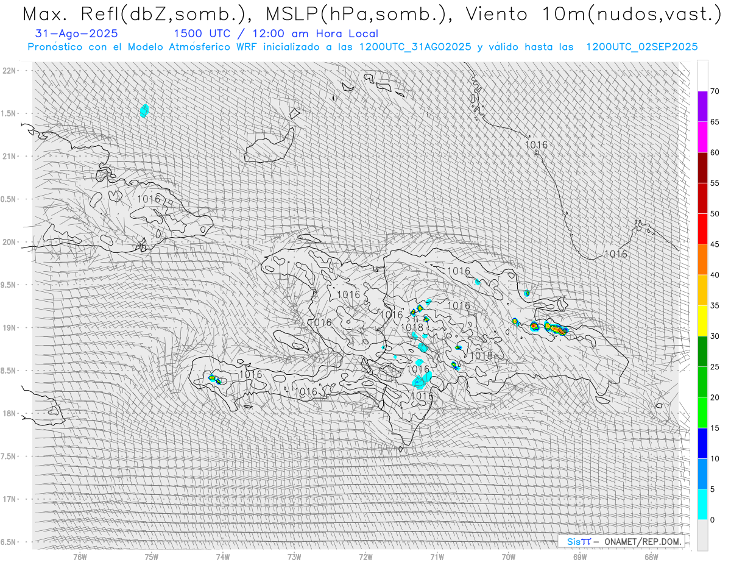Image resolution: width=731 pixels, height=565 pixels.
Task: Select the orange 40–45 dBZ colorbar segment
Action: [702, 260]
